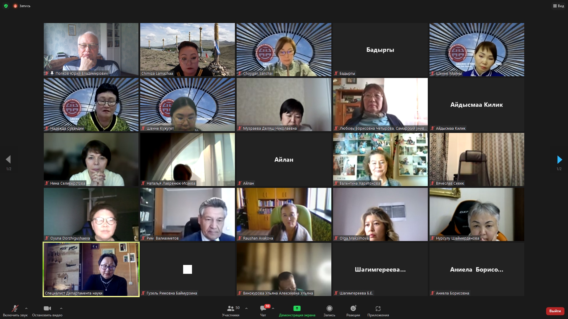This screenshot has width=568, height=319.
Task: Unmute the microphone (Включить звук)
Action: point(15,309)
